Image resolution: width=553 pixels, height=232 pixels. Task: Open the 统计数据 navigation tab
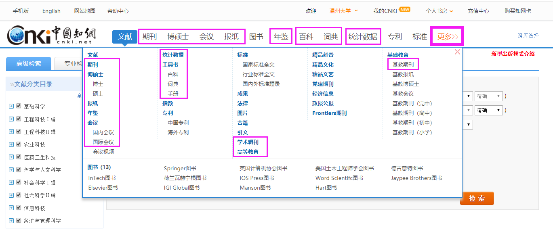[363, 37]
